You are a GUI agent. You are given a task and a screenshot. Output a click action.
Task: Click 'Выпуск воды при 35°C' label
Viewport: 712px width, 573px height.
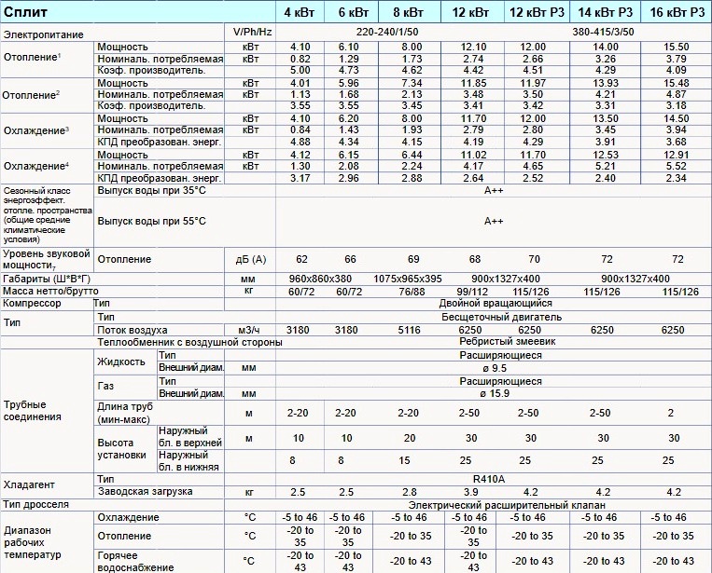[152, 190]
